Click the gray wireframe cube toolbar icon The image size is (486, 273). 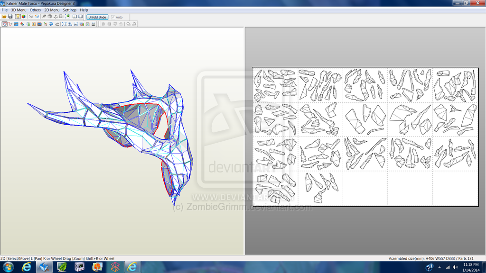pos(31,17)
